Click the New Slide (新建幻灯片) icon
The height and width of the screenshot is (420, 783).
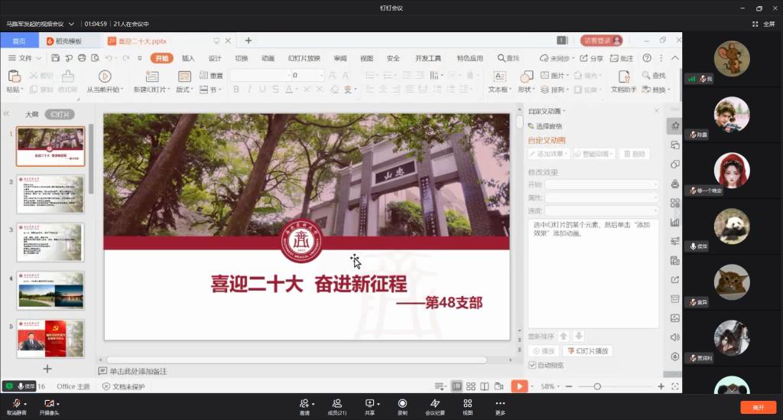click(151, 77)
